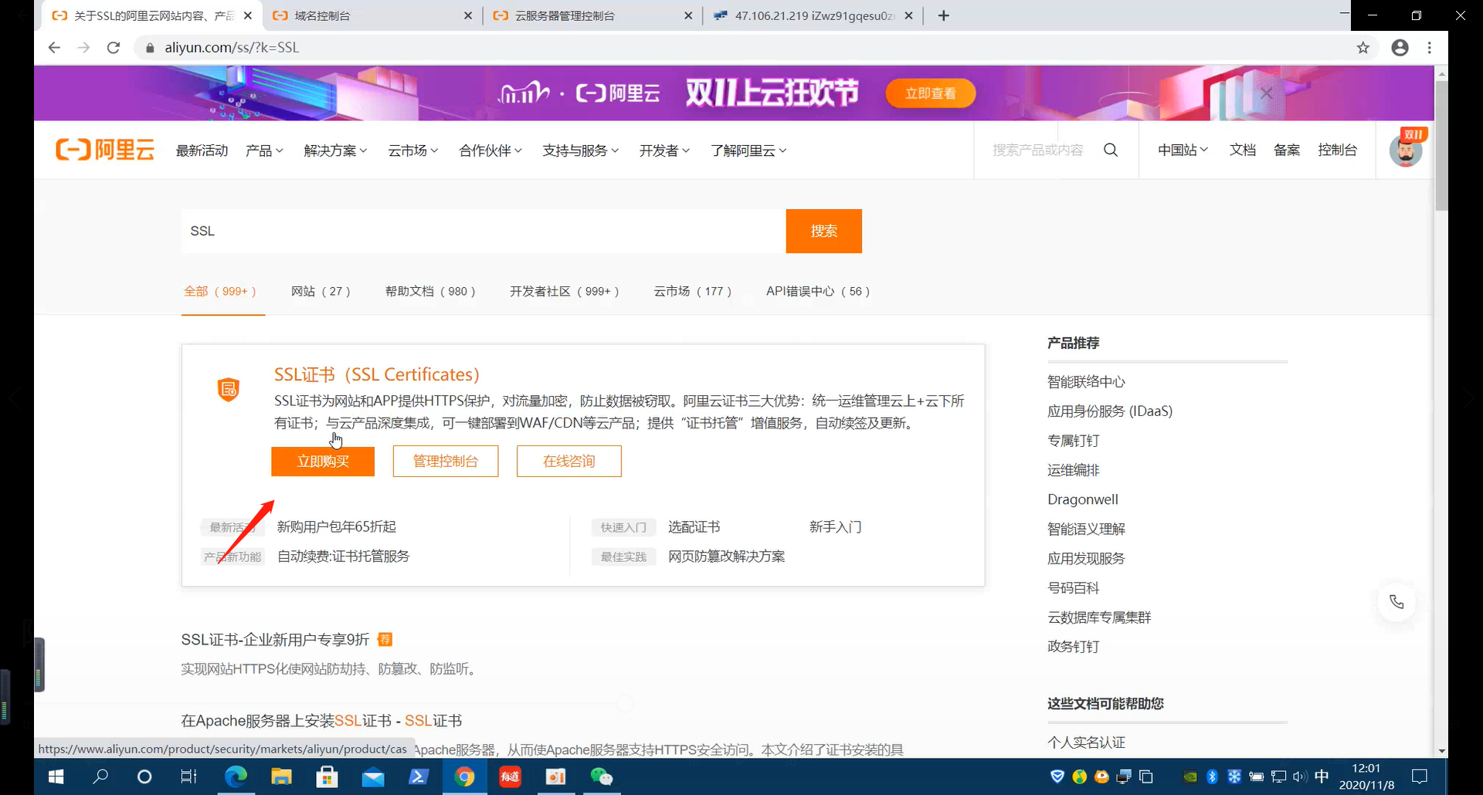Open a new browser tab
1483x795 pixels.
[x=944, y=15]
